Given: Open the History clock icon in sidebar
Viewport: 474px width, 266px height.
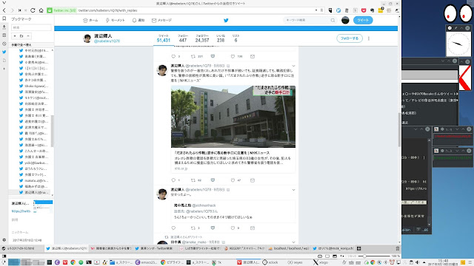Looking at the screenshot, I should pos(4,44).
